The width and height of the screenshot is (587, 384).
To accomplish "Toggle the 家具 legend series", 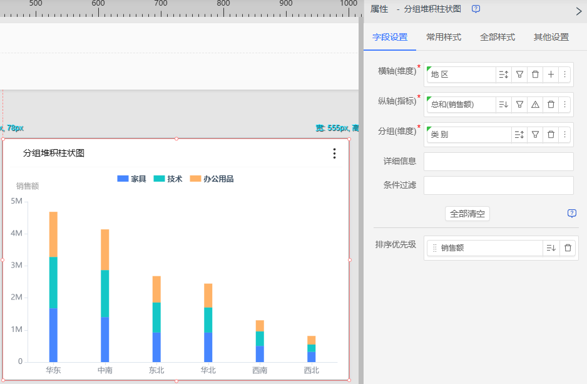I will (132, 179).
